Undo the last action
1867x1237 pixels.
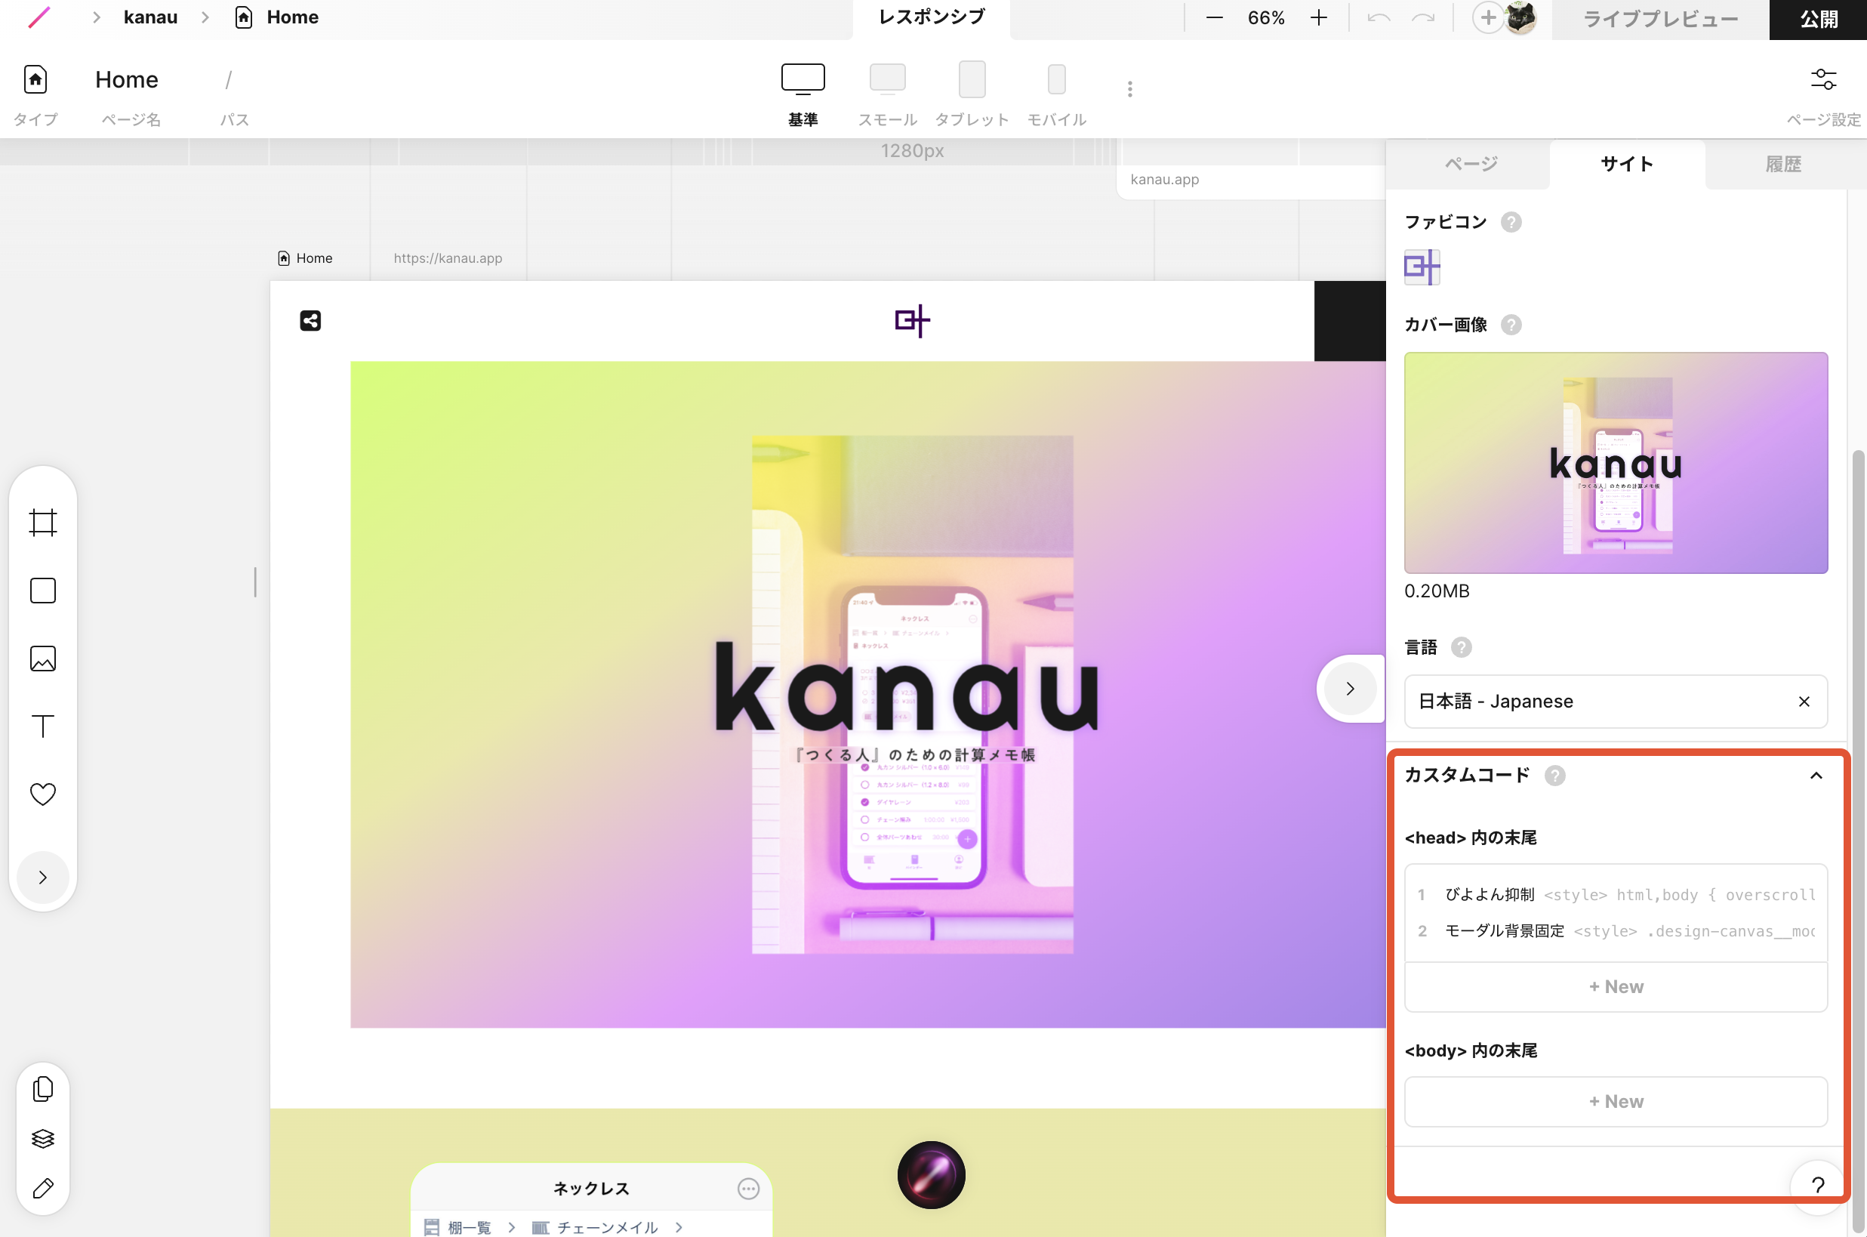(x=1379, y=17)
